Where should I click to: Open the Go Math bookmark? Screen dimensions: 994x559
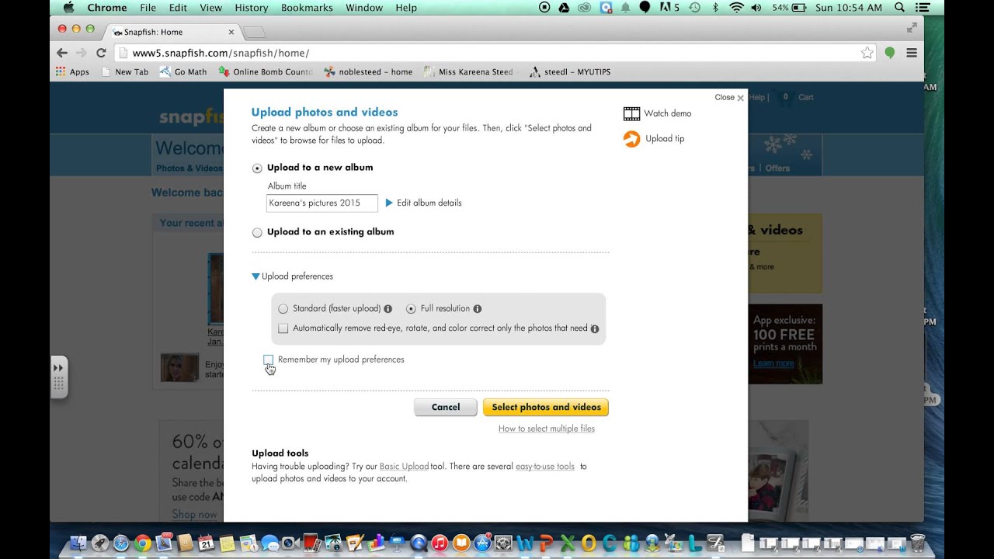pos(183,71)
